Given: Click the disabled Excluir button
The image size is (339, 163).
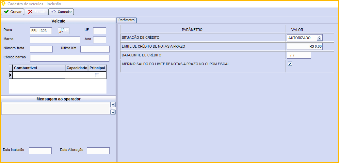Looking at the screenshot, I should click(36, 12).
